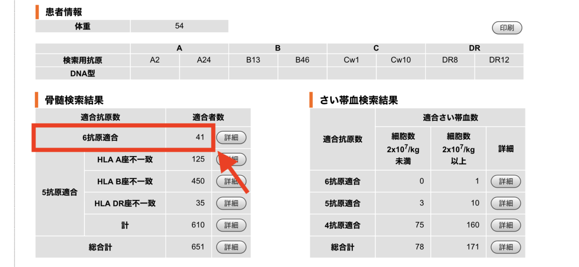Open 詳細 for cord blood 4抗原適合 row

(506, 225)
